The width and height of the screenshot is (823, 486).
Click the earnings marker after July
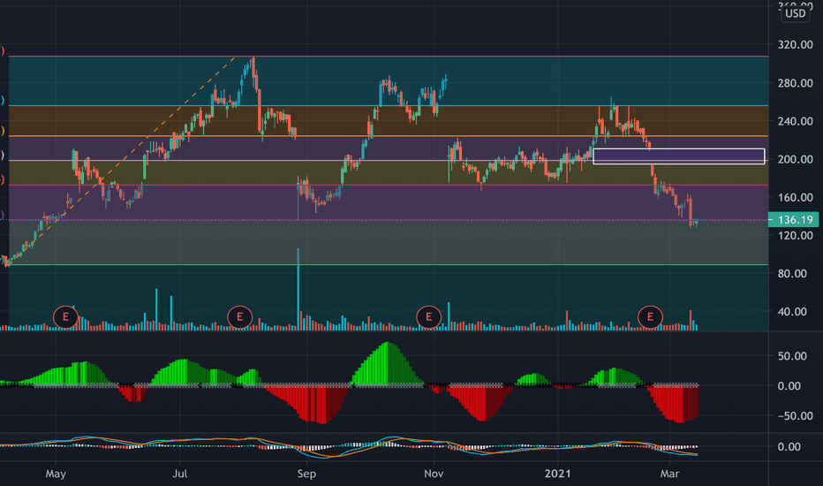[x=240, y=317]
